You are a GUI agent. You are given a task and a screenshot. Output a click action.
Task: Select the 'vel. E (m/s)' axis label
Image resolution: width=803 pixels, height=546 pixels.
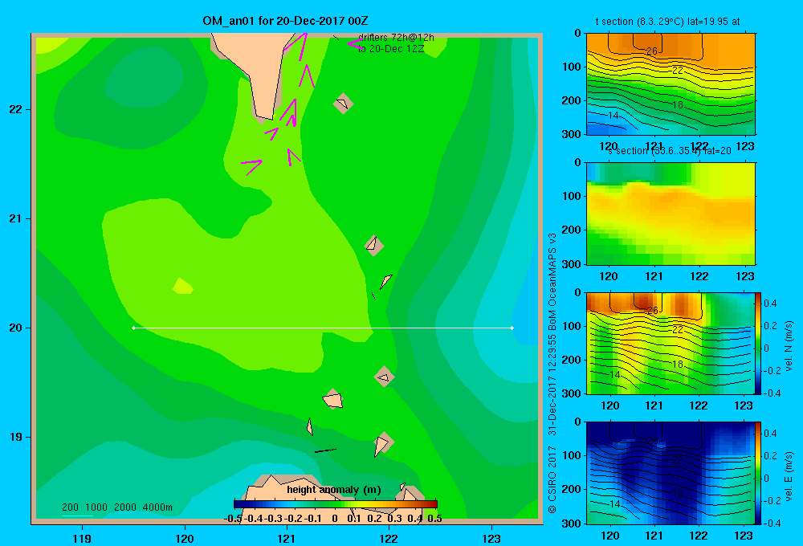[x=789, y=476]
